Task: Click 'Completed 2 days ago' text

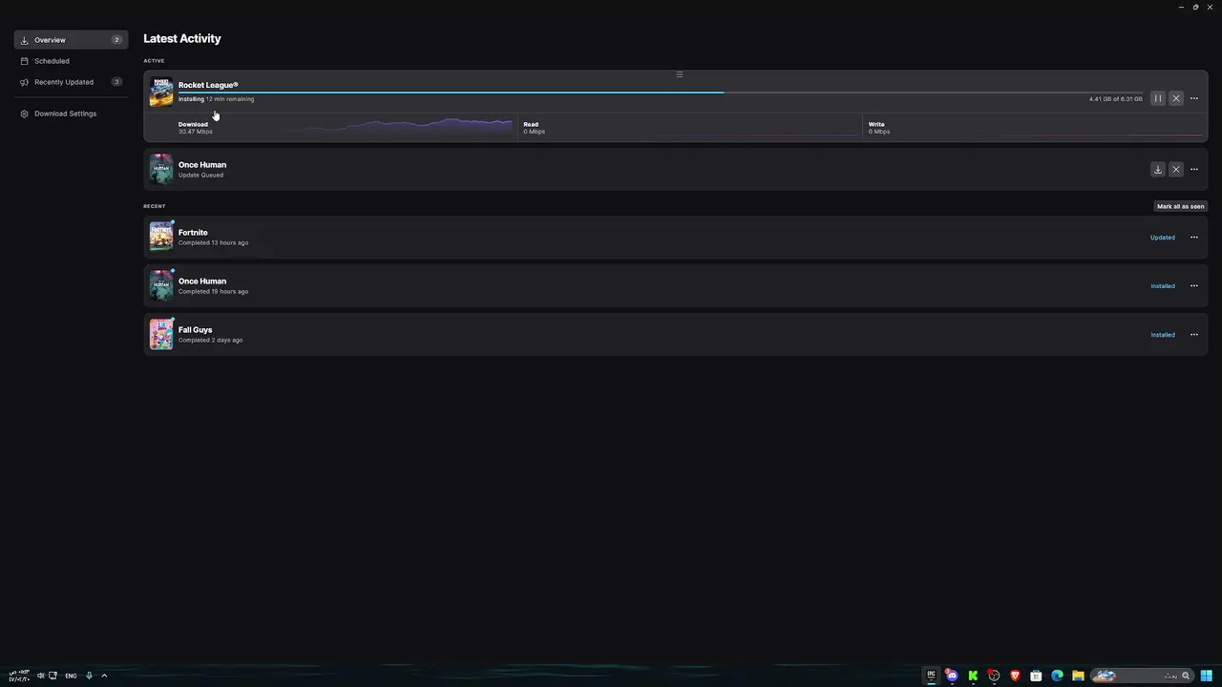Action: 210,341
